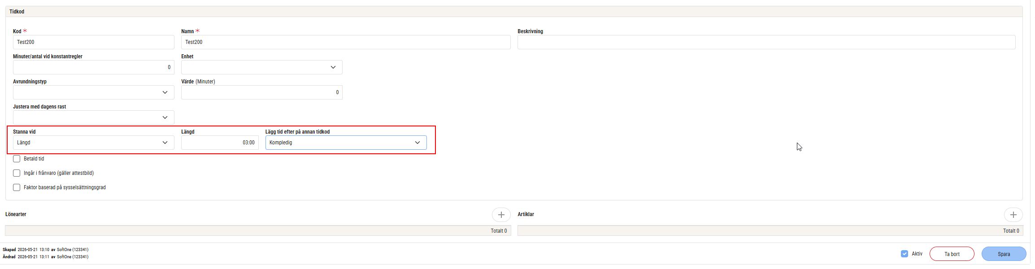Screen dimensions: 1035x269
Task: Open the Enhet dropdown
Action: [x=262, y=67]
